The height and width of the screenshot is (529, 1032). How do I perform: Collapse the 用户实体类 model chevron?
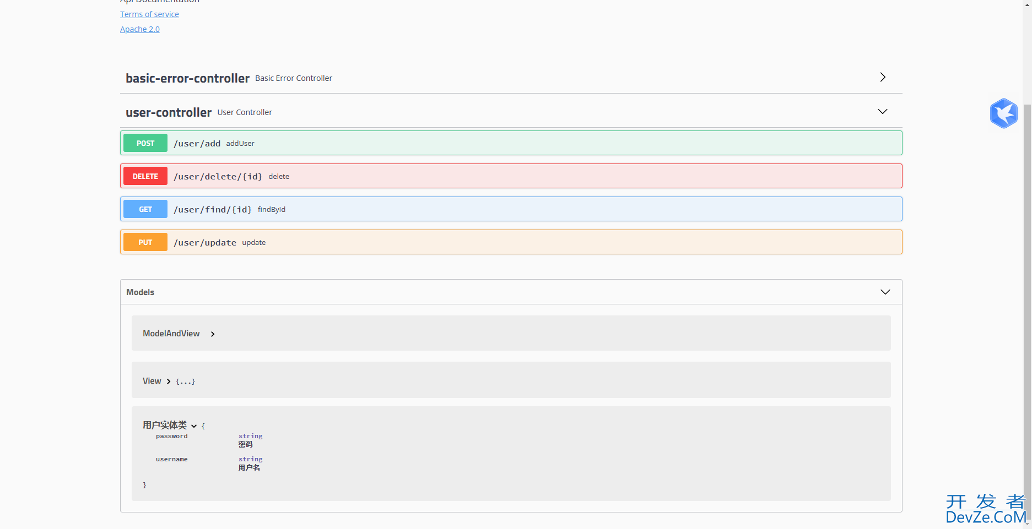194,426
